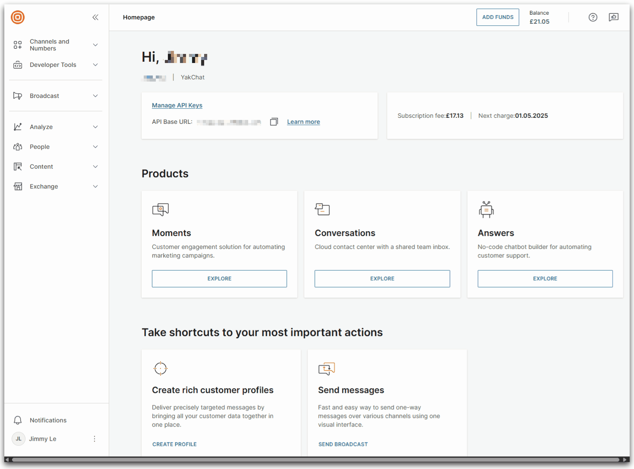
Task: Open the Manage API Keys link
Action: [177, 105]
